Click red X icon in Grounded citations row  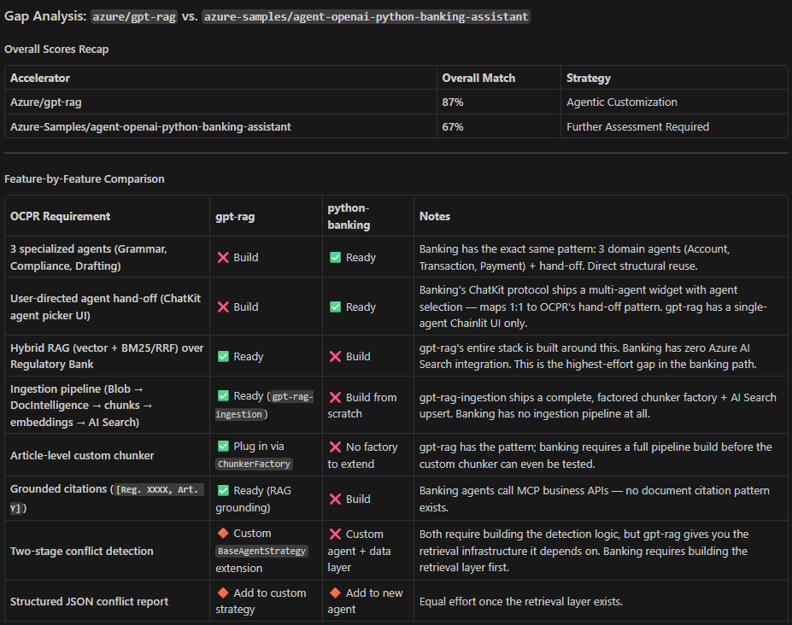click(335, 499)
